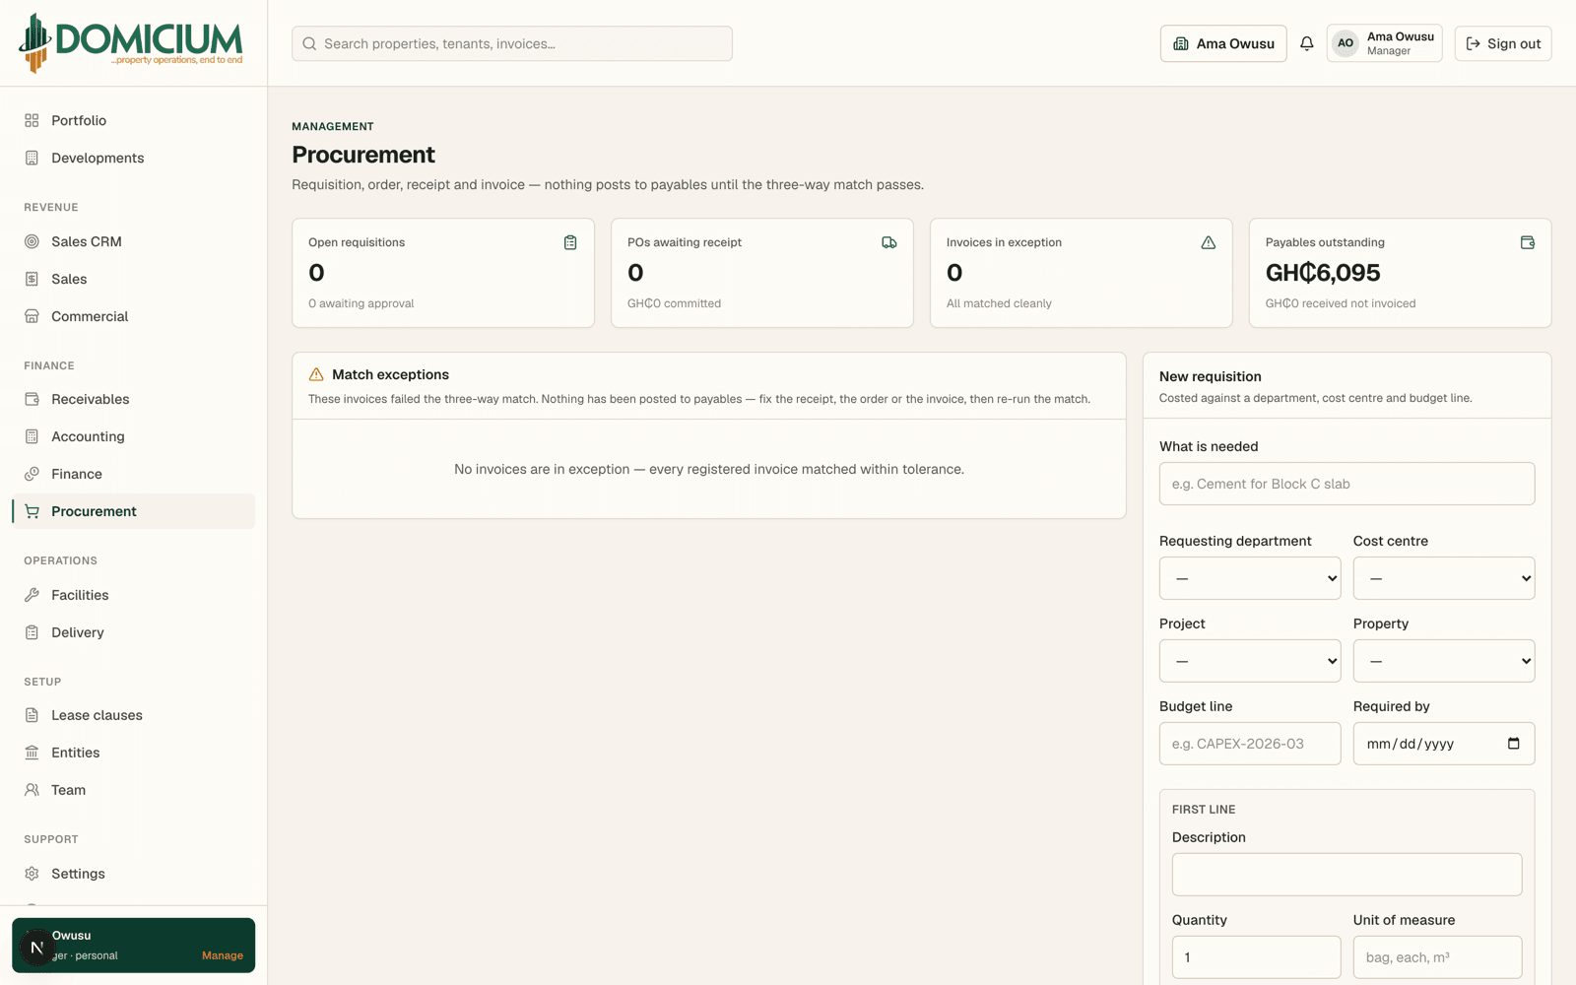1576x985 pixels.
Task: Click the Sign out button
Action: coord(1503,43)
